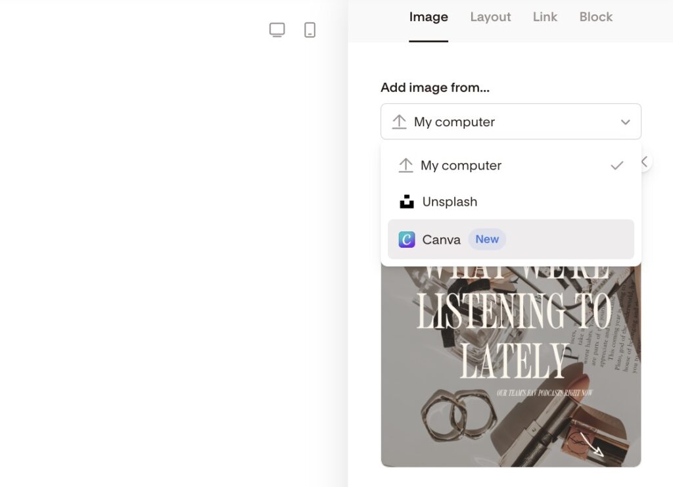The image size is (673, 487).
Task: Collapse panel using the side chevron button
Action: [x=645, y=162]
